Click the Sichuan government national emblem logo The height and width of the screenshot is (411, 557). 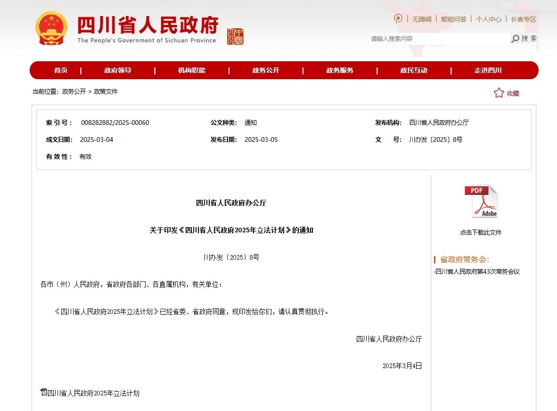coord(51,28)
